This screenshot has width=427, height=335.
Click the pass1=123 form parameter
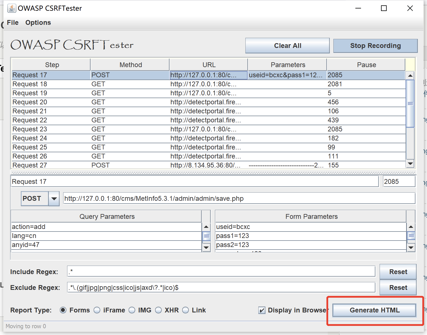(311, 236)
